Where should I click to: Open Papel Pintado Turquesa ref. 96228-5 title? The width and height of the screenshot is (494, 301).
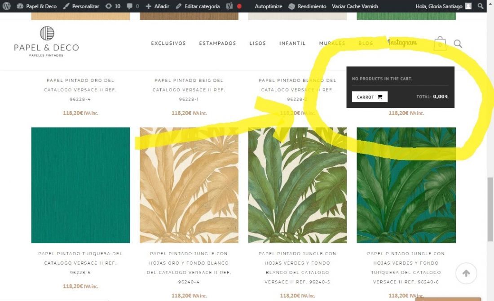click(x=80, y=263)
